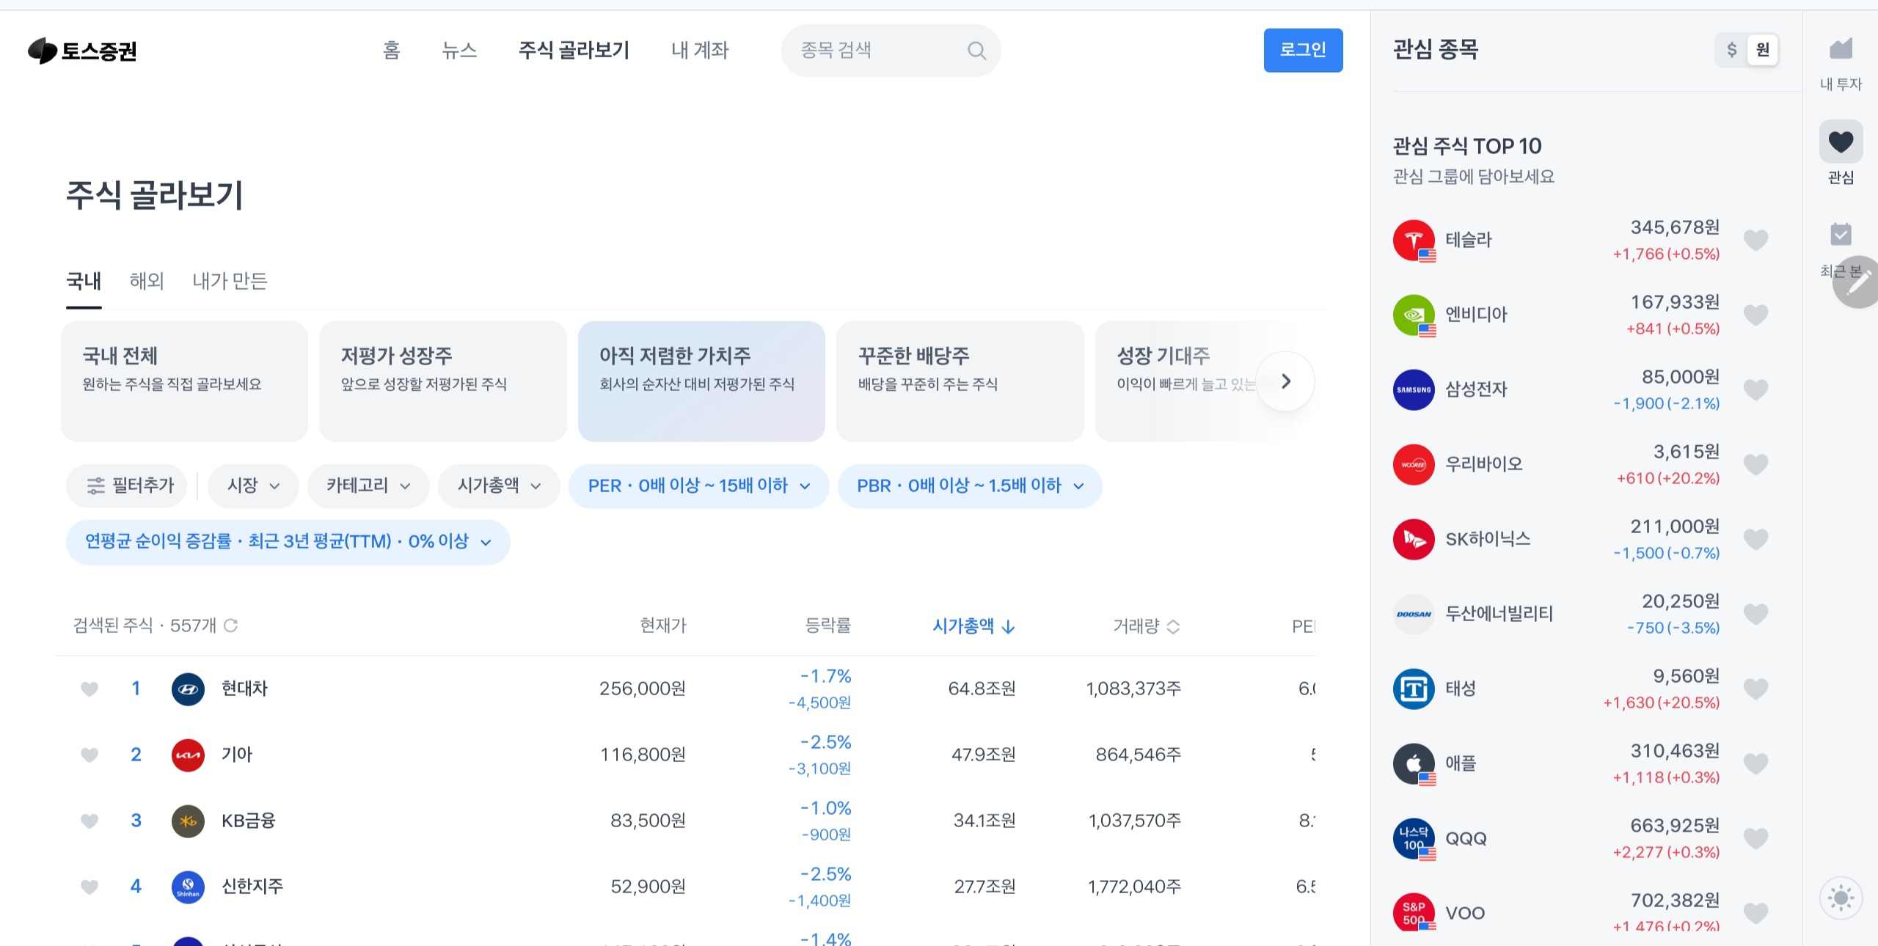
Task: Select the 아직 저렴한 가치주 card
Action: pos(701,381)
